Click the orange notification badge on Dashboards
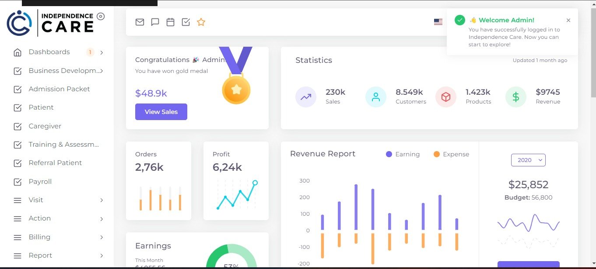This screenshot has width=596, height=269. 90,52
